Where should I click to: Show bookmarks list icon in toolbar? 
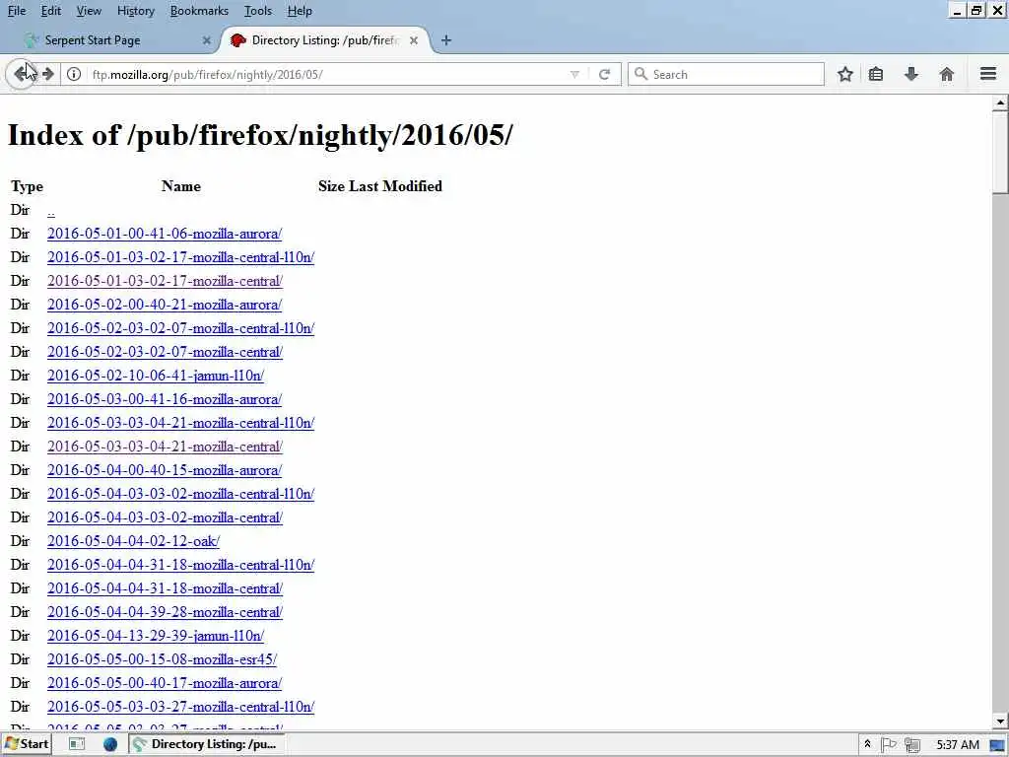click(x=876, y=74)
